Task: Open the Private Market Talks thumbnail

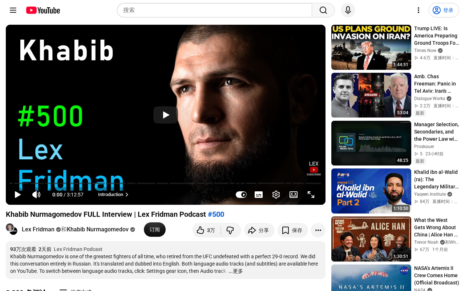Action: (x=371, y=143)
